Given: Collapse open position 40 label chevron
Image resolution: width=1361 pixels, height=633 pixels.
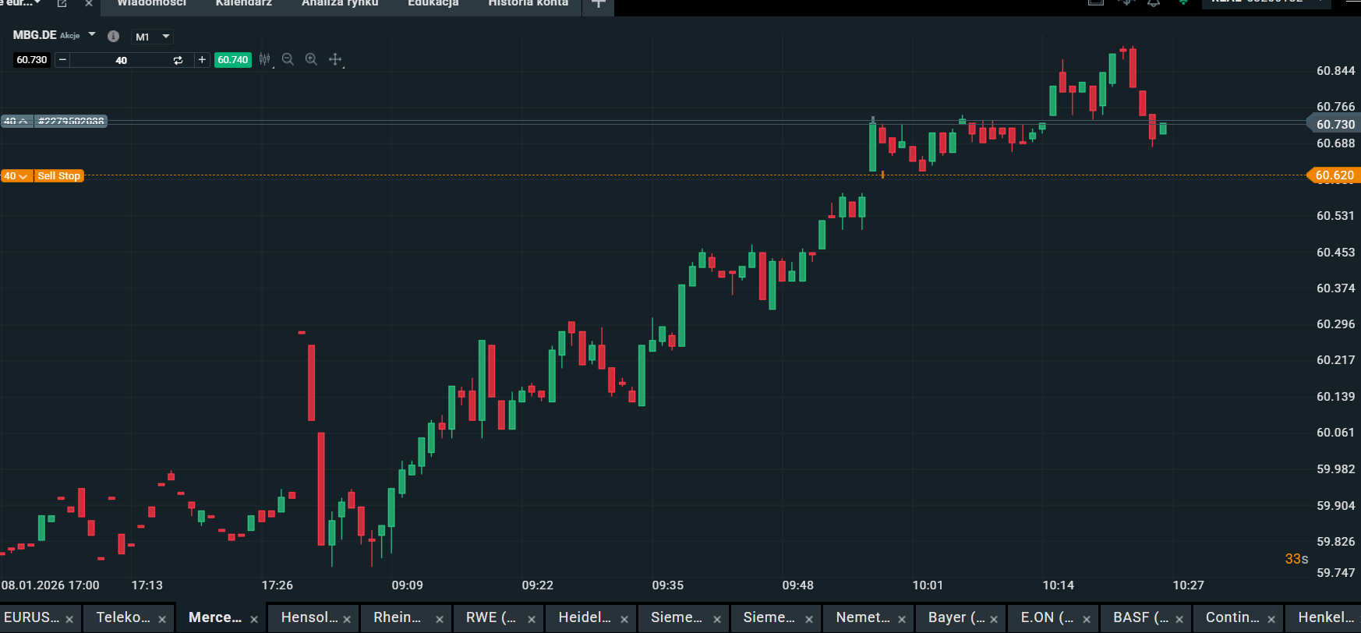Looking at the screenshot, I should [23, 121].
